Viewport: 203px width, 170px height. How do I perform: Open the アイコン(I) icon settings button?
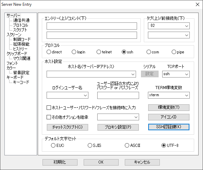pos(169,117)
